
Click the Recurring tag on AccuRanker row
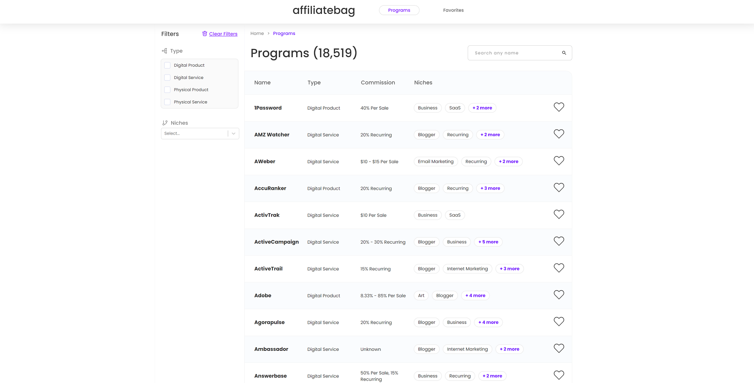coord(458,189)
